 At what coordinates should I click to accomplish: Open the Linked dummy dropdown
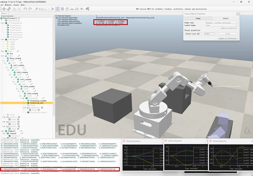222,25
